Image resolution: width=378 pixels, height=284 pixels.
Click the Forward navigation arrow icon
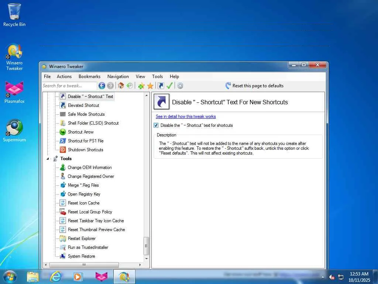pos(110,85)
